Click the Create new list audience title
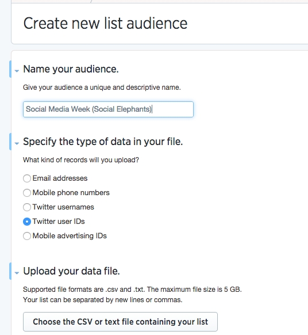The width and height of the screenshot is (308, 335). click(x=105, y=23)
